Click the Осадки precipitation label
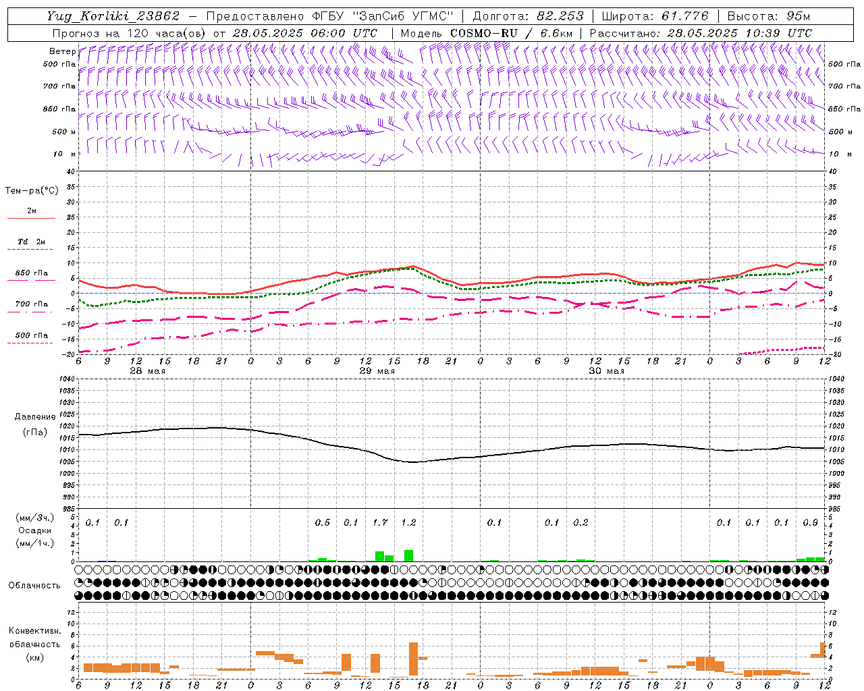Image resolution: width=864 pixels, height=691 pixels. click(35, 530)
